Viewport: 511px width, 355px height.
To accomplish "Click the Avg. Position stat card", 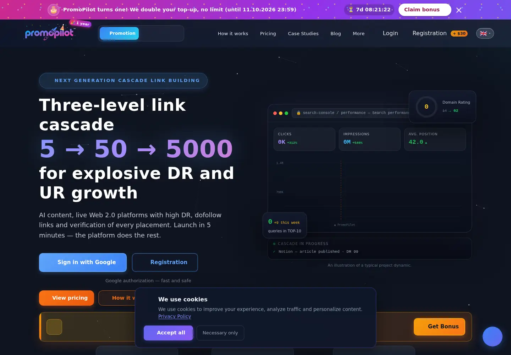I will (x=435, y=139).
